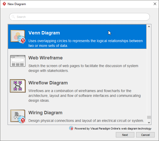The image size is (159, 141).
Task: Choose the Wireflow Diagram icon
Action: (x=18, y=86)
